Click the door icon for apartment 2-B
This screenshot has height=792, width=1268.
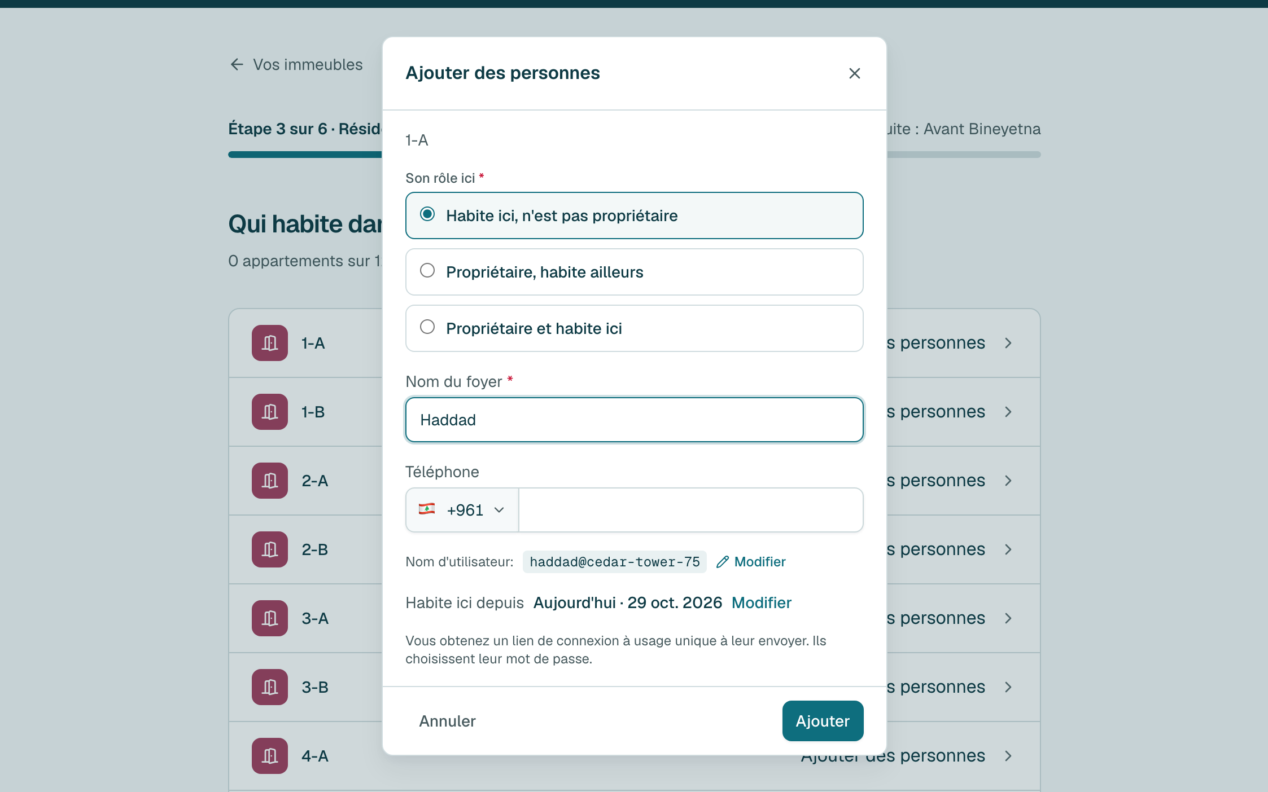tap(270, 549)
